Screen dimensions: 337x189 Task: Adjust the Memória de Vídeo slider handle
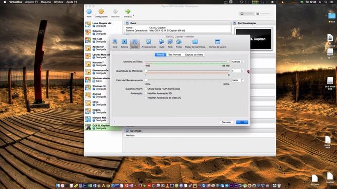(x=228, y=62)
